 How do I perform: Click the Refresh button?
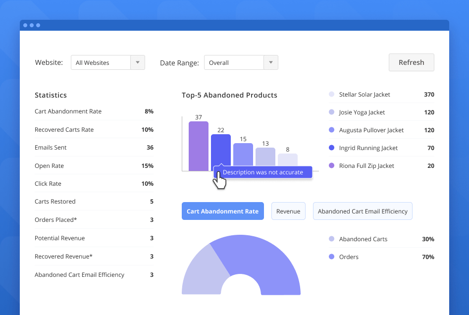click(411, 62)
